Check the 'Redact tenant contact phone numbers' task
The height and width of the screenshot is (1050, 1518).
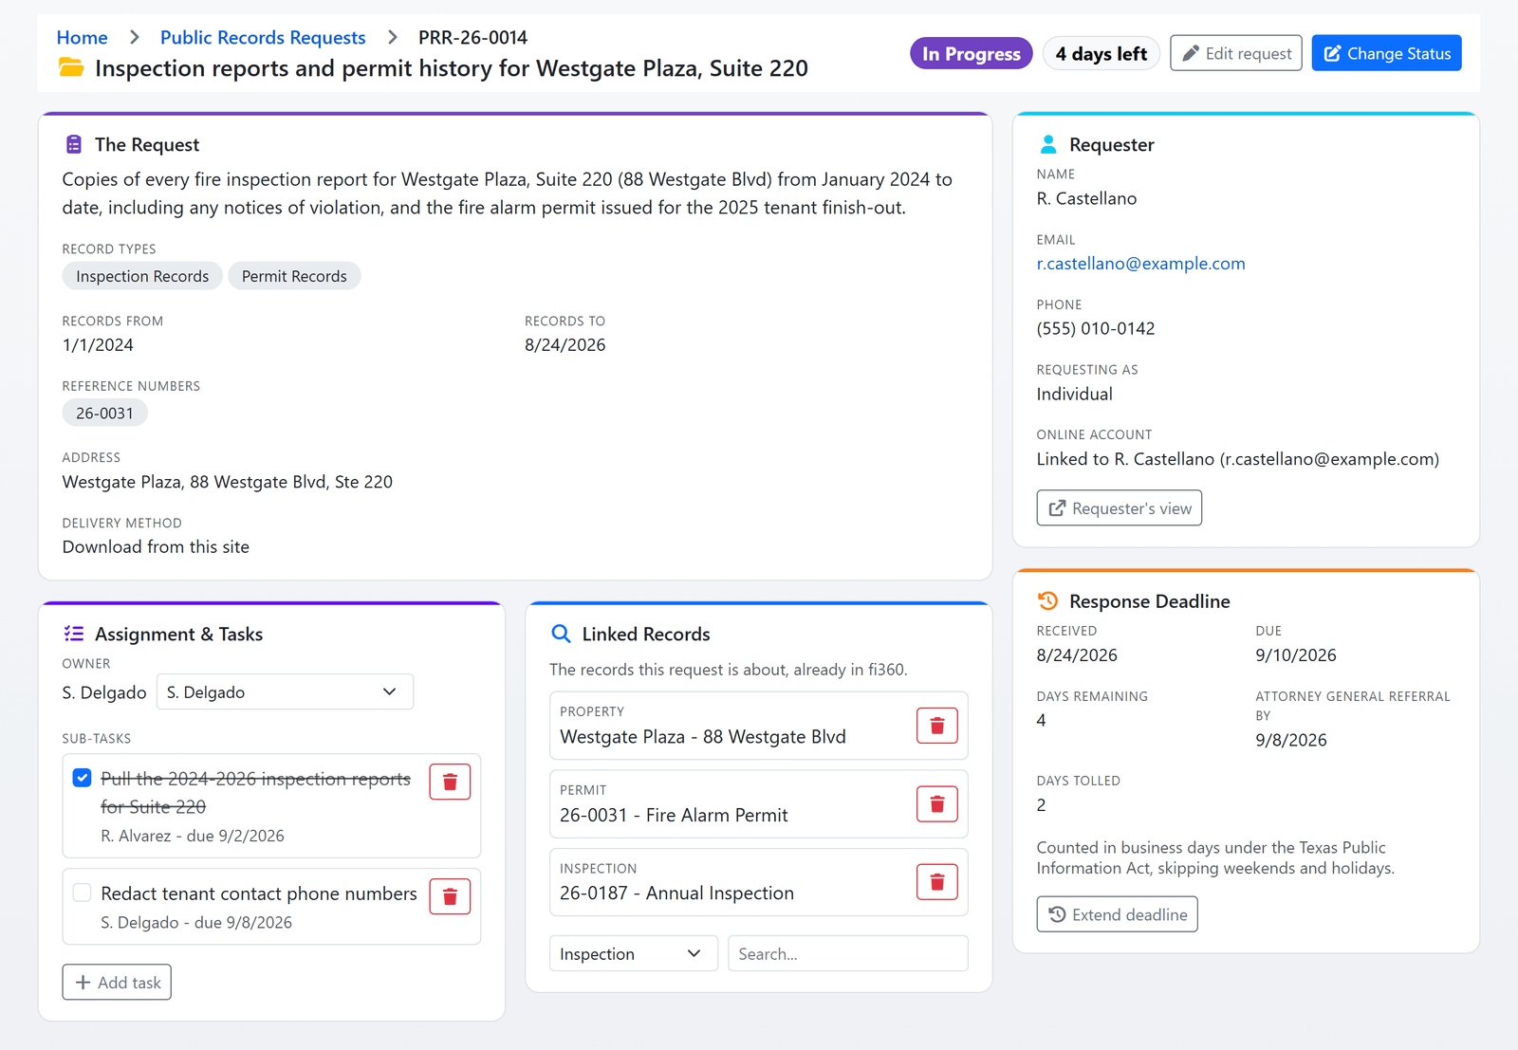(x=83, y=893)
